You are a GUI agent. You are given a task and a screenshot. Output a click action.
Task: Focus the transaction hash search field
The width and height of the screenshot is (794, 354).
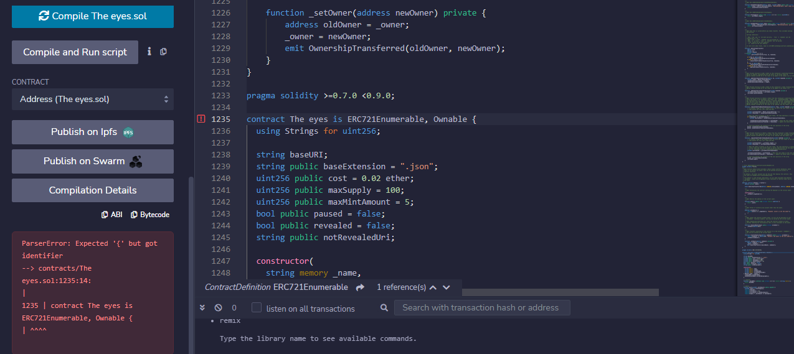click(482, 307)
